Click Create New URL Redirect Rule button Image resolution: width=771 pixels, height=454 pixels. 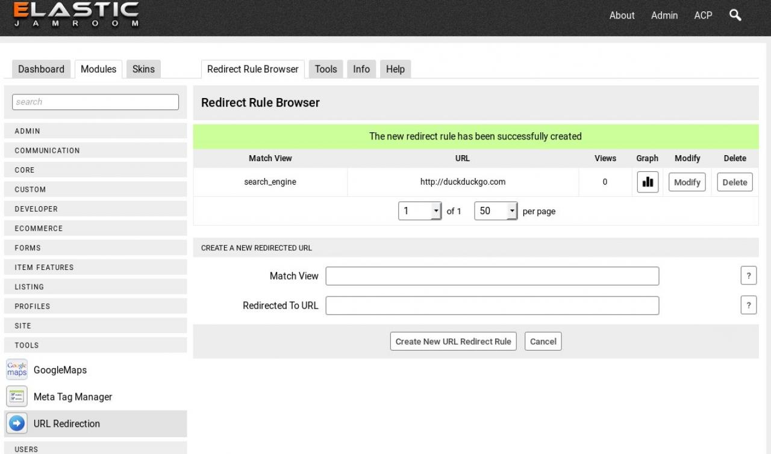[x=453, y=341]
